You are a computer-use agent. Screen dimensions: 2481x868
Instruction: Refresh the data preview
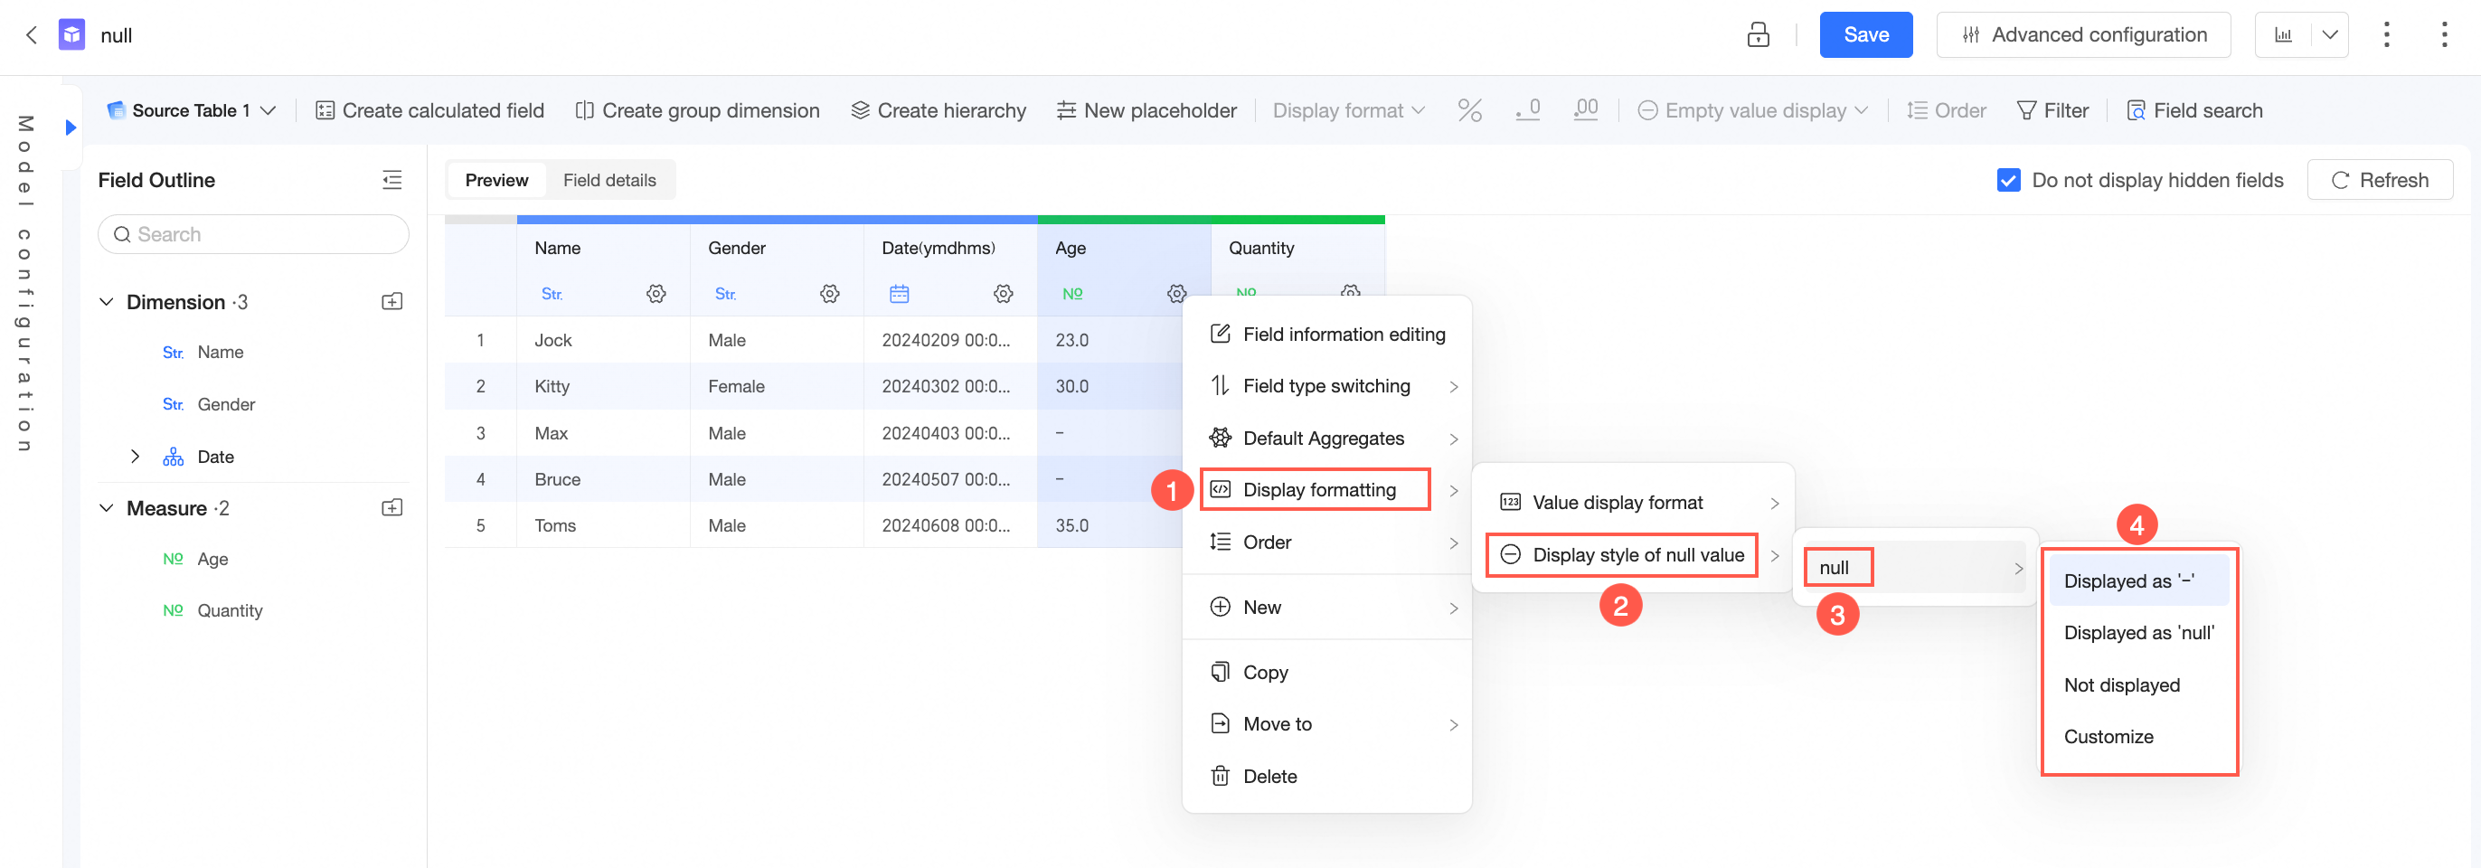tap(2380, 180)
